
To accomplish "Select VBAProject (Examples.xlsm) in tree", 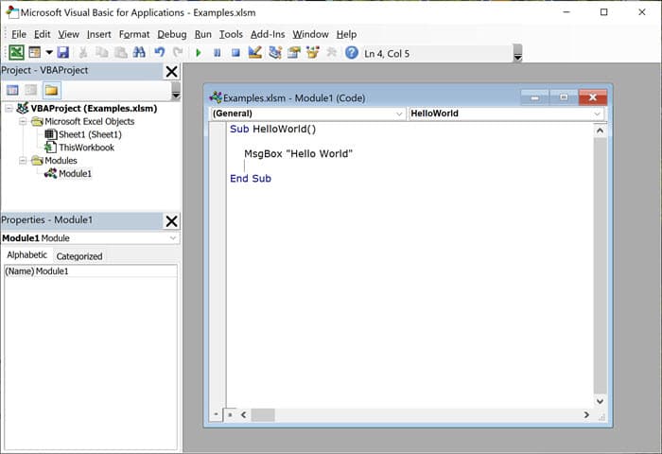I will point(94,109).
